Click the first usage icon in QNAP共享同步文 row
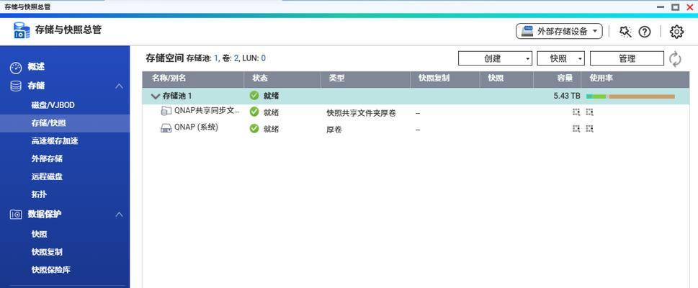 (576, 112)
